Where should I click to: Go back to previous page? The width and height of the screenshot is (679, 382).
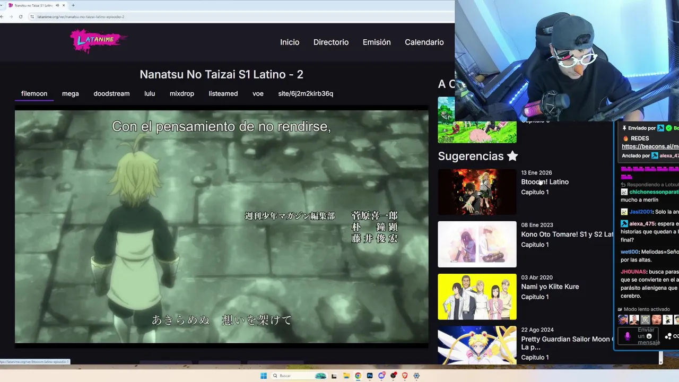tap(3, 16)
